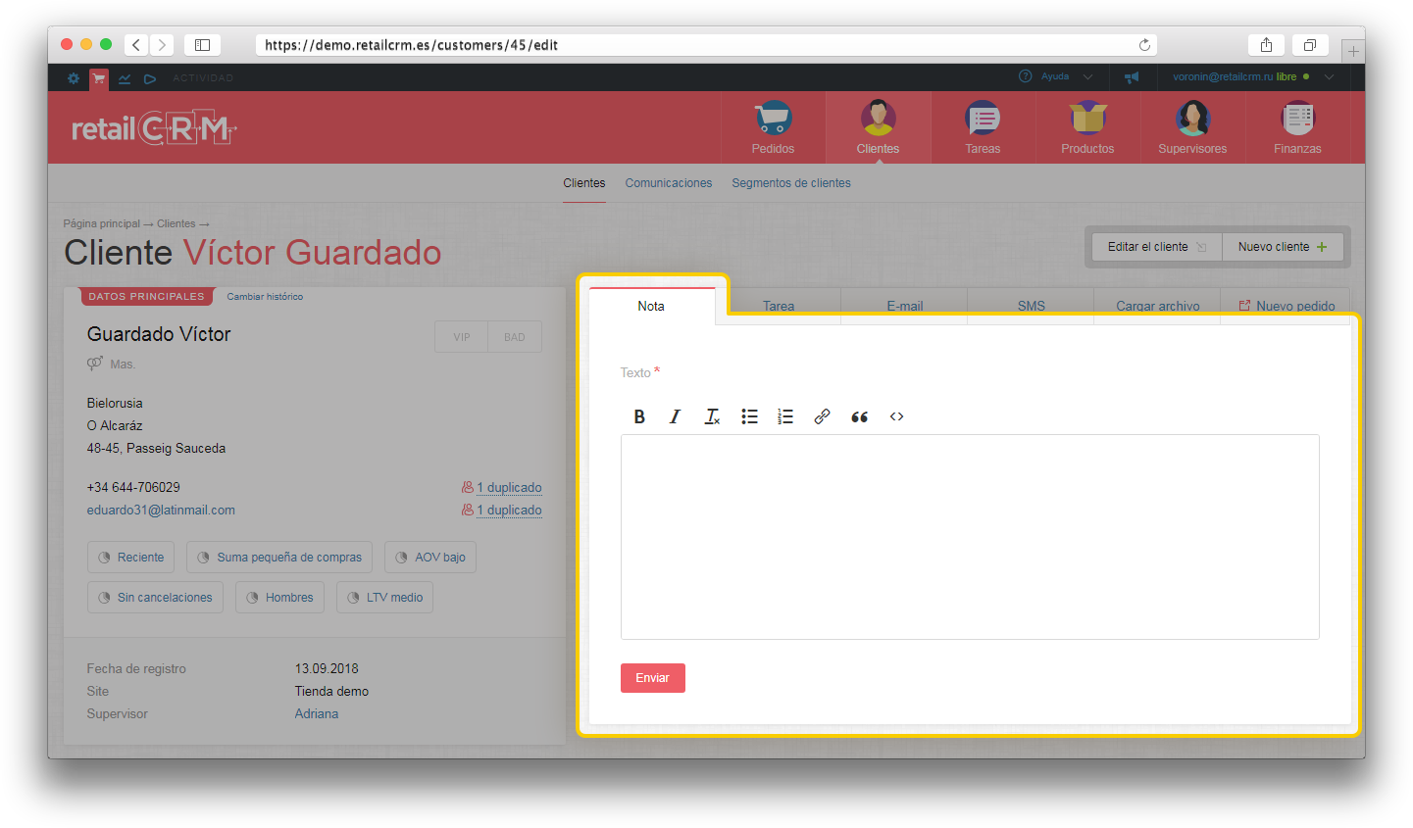Switch to the E-mail tab

point(905,306)
